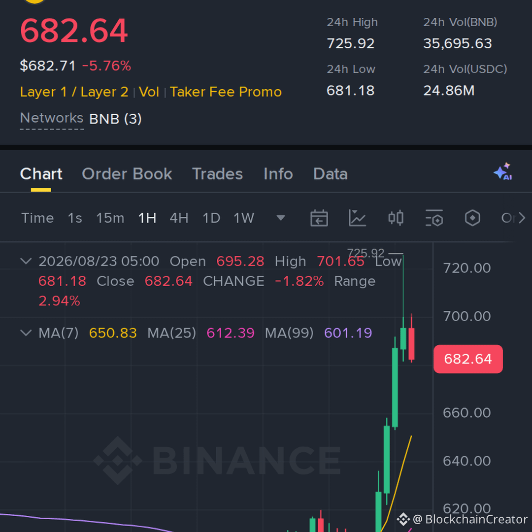
Task: Tap the latest red candlestick
Action: (411, 343)
